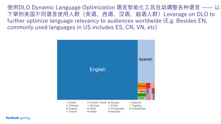The image size is (221, 124).
Task: Click 'German' legend label
Action: pos(94,105)
